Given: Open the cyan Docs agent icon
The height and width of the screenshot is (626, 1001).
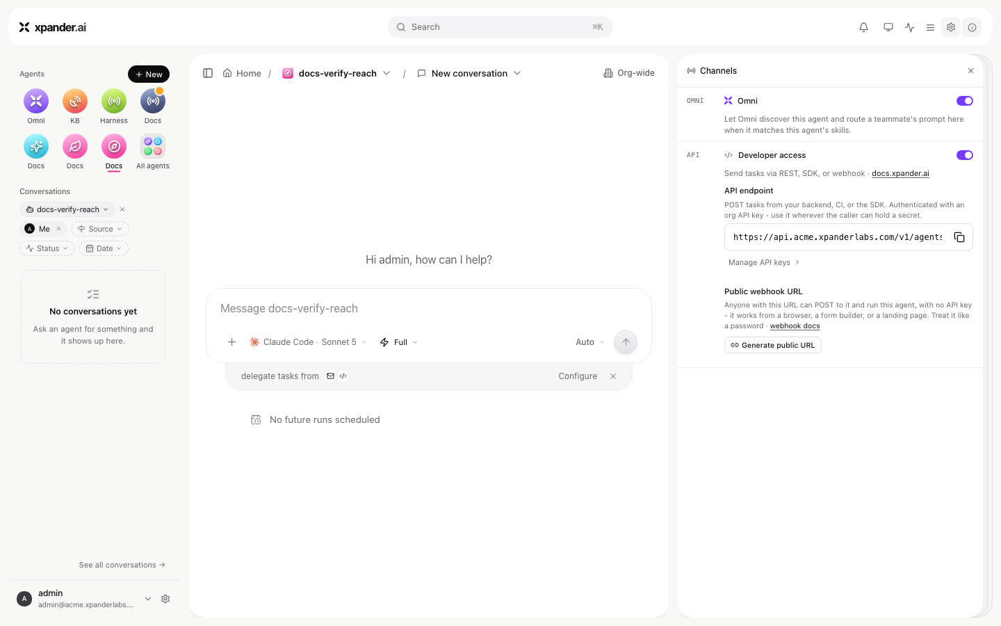Looking at the screenshot, I should [36, 147].
